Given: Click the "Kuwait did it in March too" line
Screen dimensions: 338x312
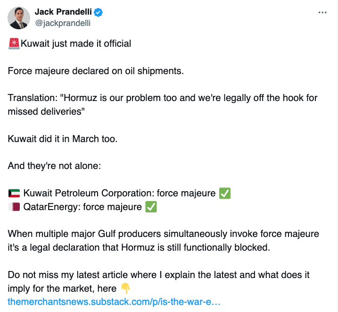Looking at the screenshot, I should coord(61,139).
